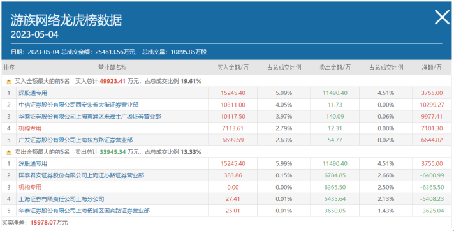Open 华泰证券股份有限公司上海黄浦区来福士广场证券营业部 link

tap(90, 117)
